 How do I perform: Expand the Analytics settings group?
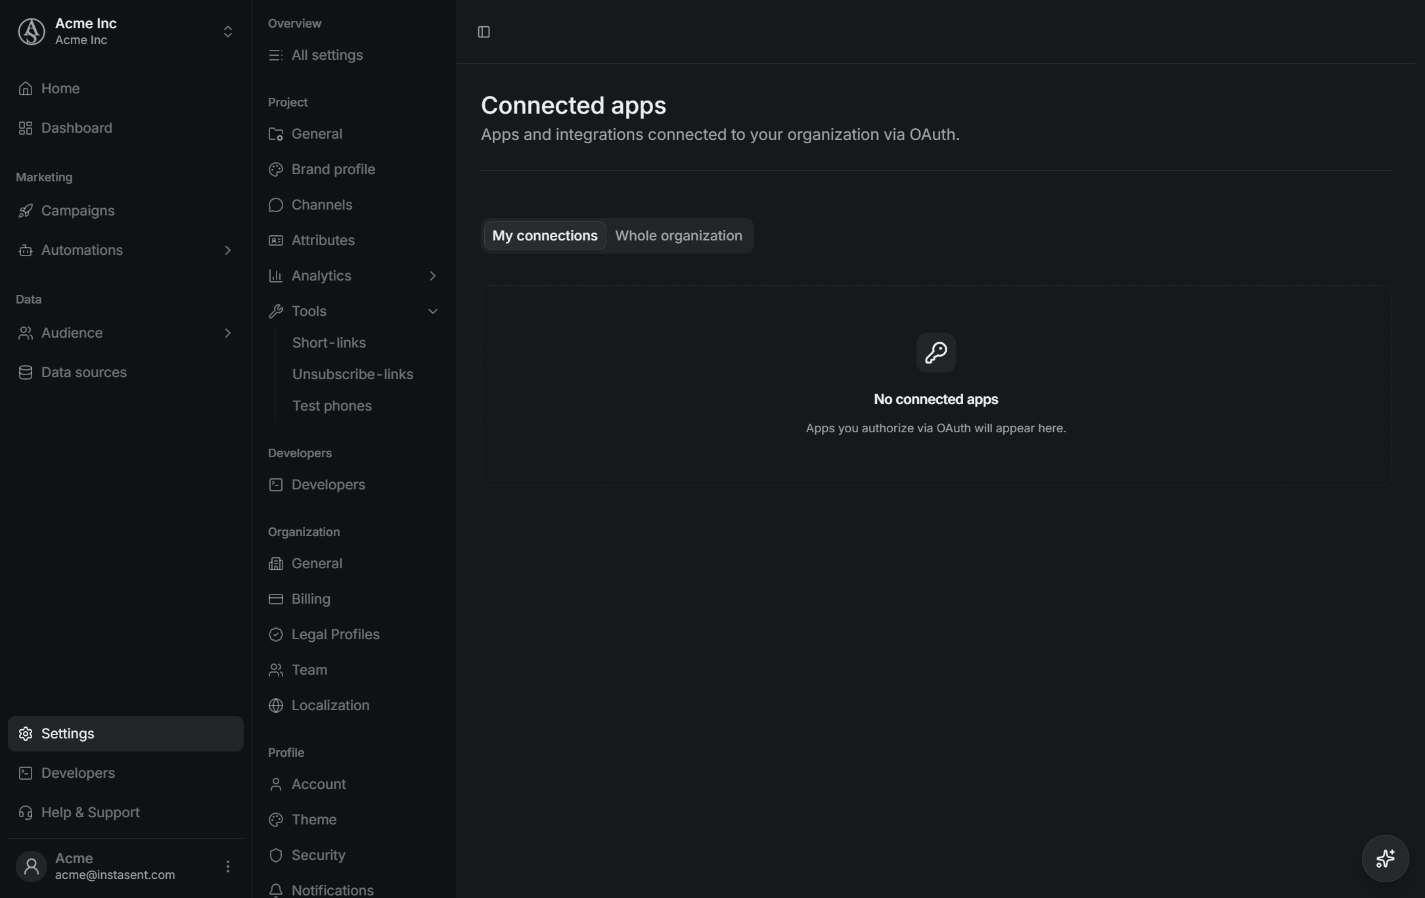pos(432,276)
